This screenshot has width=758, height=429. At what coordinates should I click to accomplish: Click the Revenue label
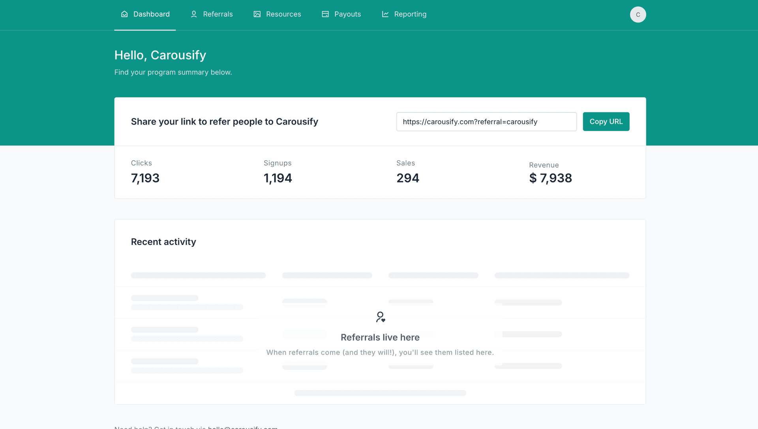544,165
